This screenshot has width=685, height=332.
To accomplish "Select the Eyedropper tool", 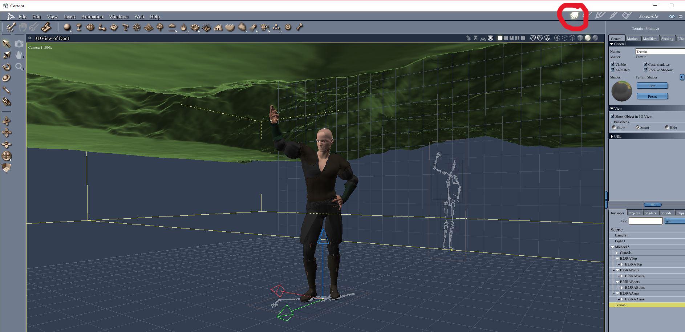I will point(7,90).
